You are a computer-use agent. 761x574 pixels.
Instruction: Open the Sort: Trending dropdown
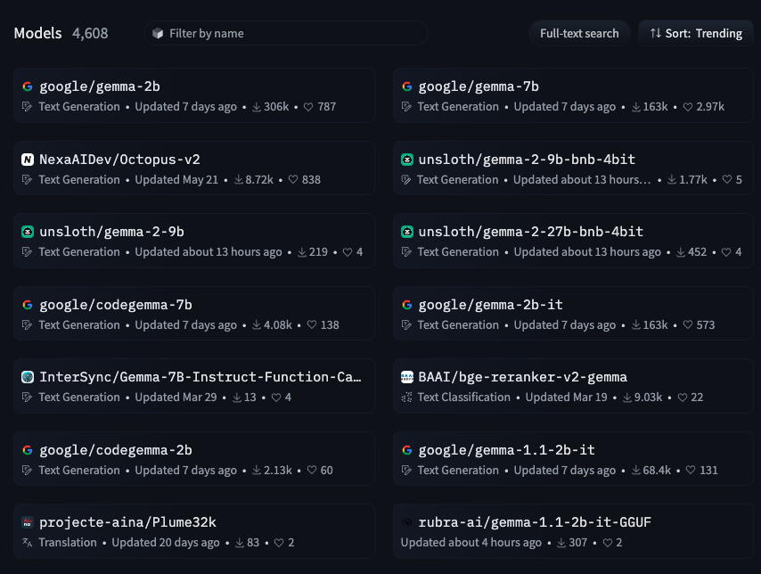pyautogui.click(x=696, y=33)
